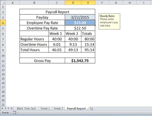Select the 95:14 grand total cell
The width and height of the screenshot is (152, 116).
point(88,50)
